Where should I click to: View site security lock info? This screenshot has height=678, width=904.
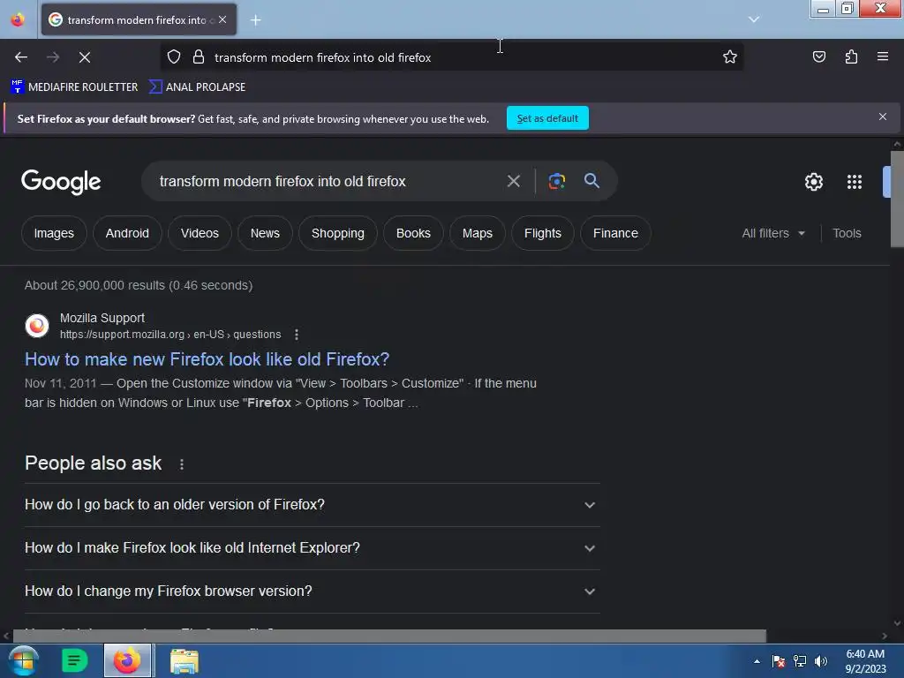click(x=199, y=57)
